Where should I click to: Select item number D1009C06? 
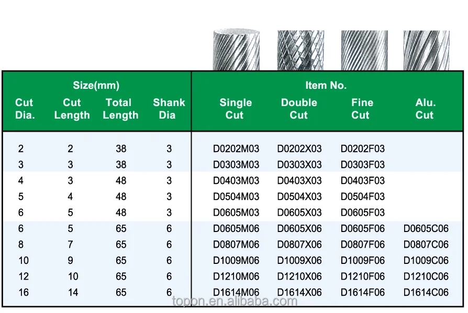[426, 260]
